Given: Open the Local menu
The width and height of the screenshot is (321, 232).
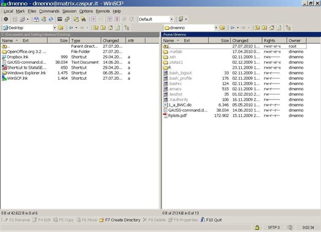Looking at the screenshot, I should tap(8, 11).
